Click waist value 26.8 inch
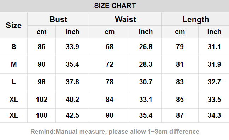Image resolution: width=229 pixels, height=140 pixels. coord(146,47)
